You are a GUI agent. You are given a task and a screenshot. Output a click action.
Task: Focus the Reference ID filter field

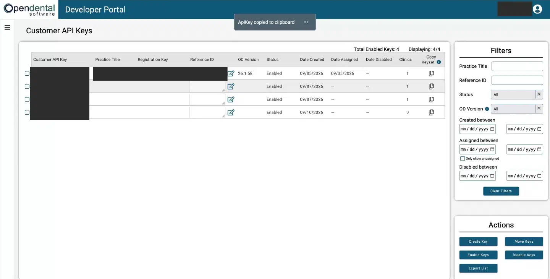tap(517, 80)
